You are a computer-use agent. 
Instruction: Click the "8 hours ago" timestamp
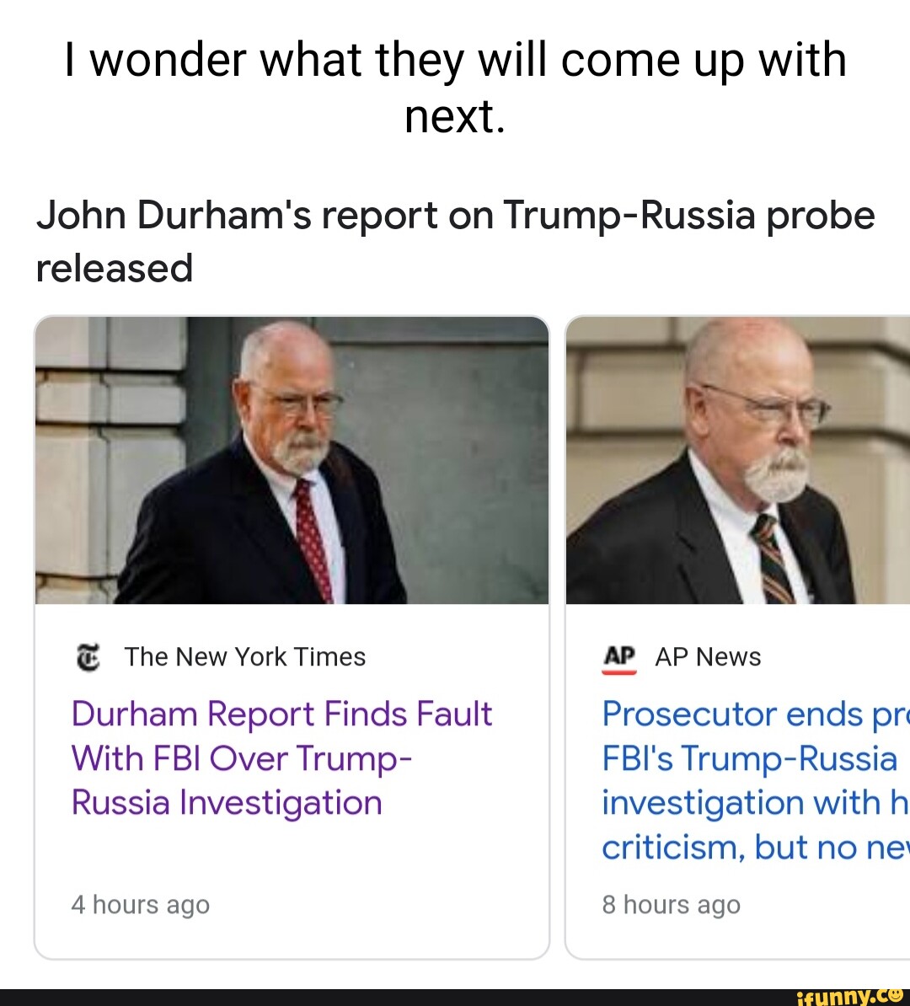click(x=671, y=905)
